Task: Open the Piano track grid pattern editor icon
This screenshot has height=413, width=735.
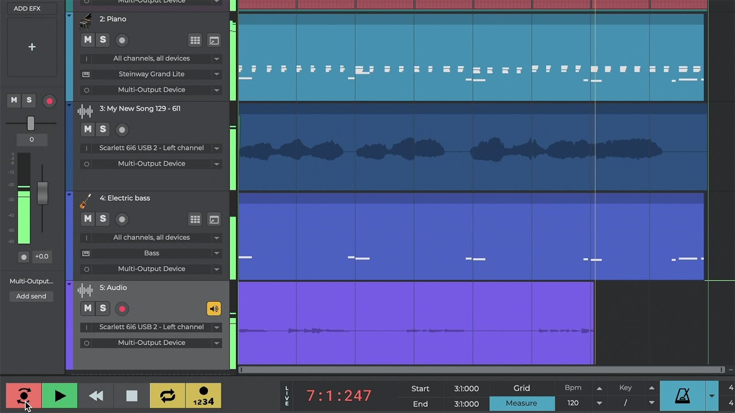Action: click(x=195, y=40)
